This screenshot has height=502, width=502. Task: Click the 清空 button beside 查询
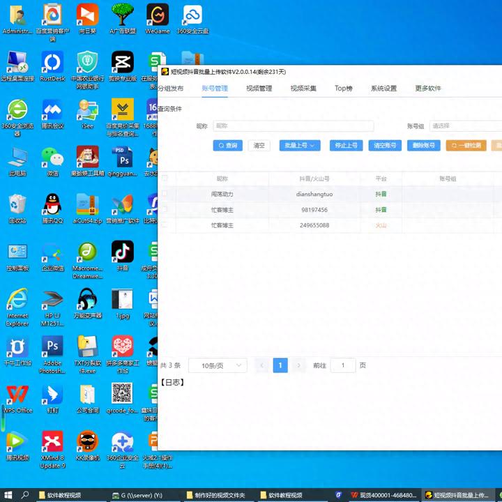(259, 145)
